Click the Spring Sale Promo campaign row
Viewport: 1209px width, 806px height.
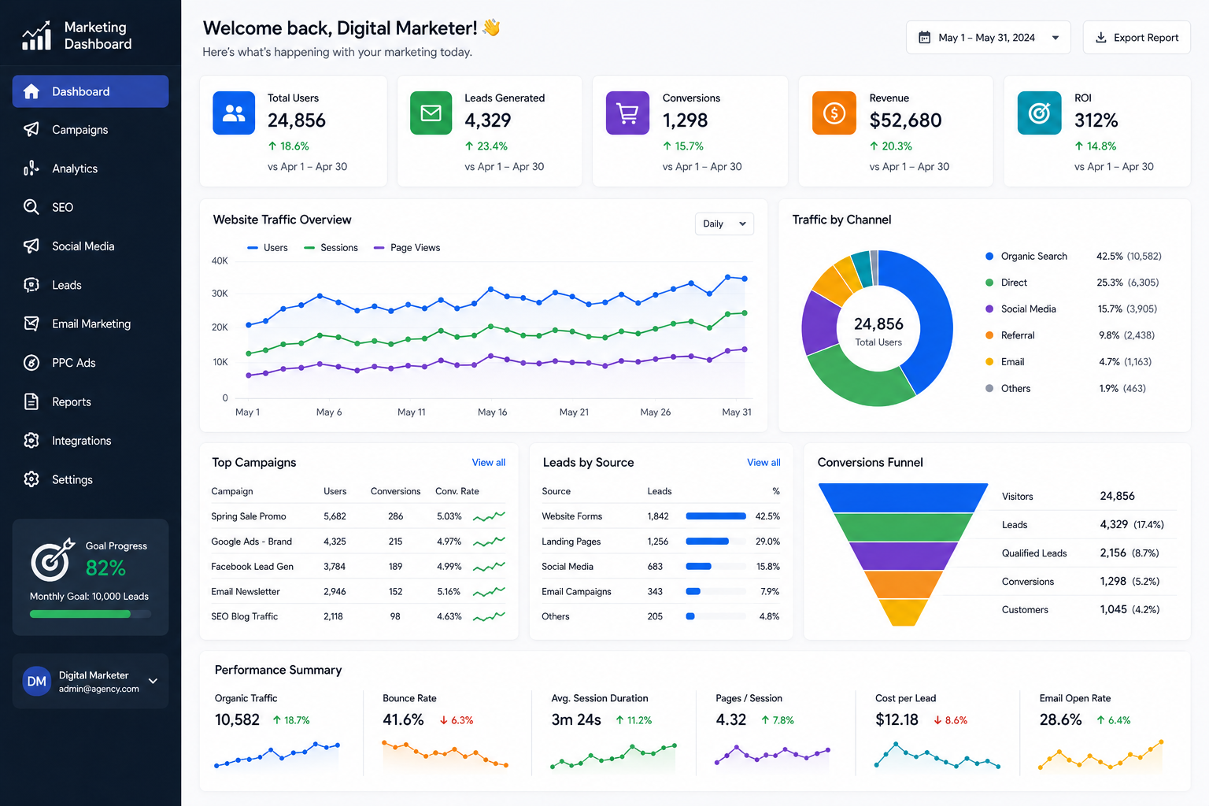click(x=358, y=516)
